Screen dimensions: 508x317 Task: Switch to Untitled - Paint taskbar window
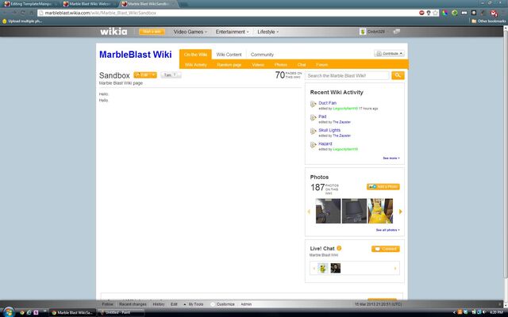(121, 312)
